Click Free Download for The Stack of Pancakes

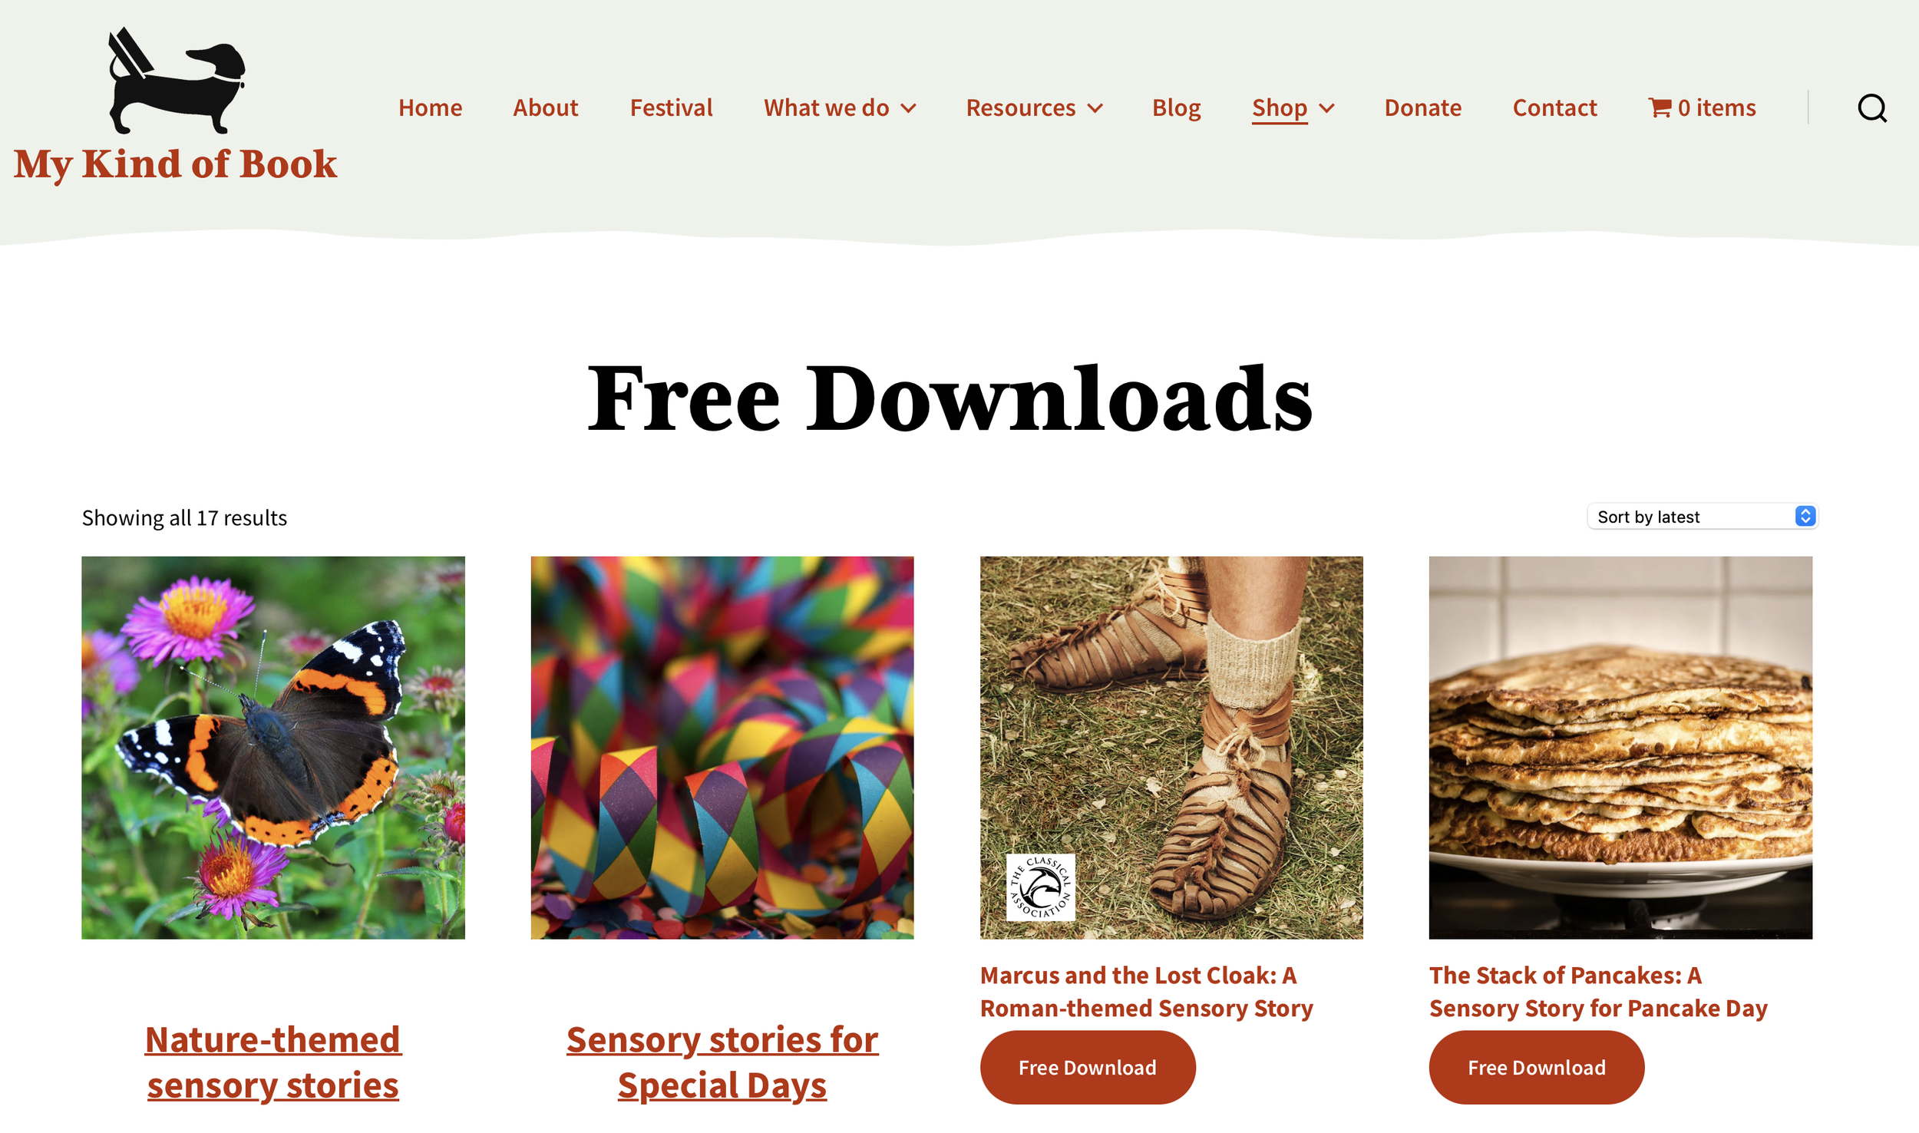[x=1536, y=1067]
